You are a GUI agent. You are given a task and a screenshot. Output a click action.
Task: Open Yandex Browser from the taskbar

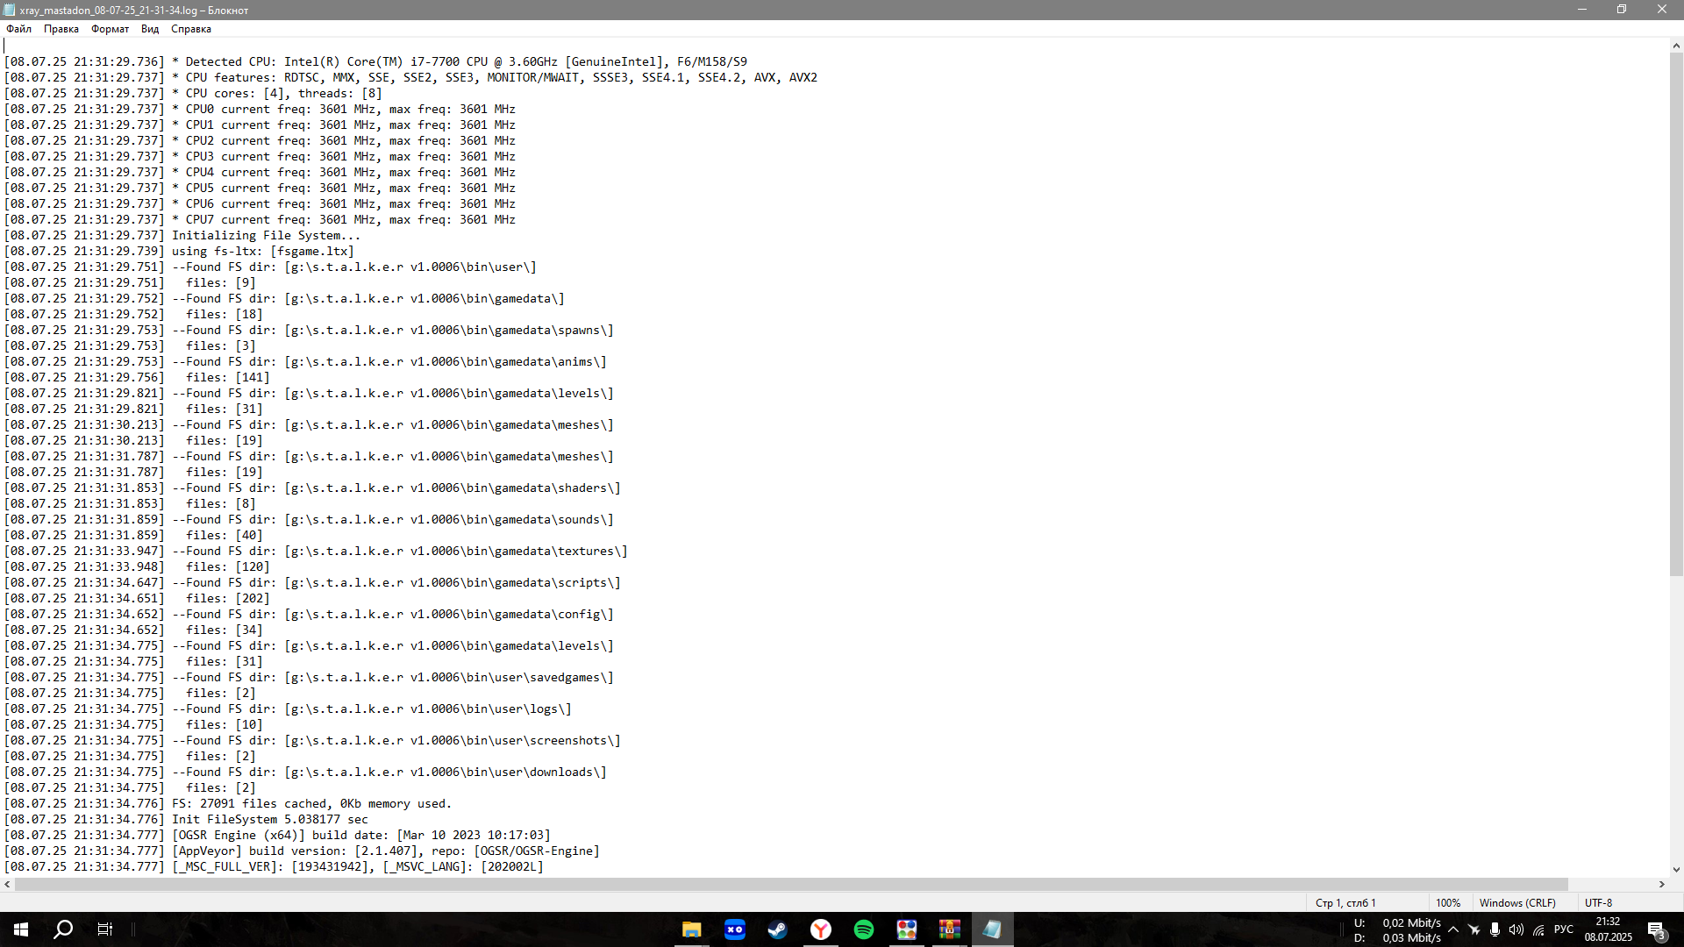(821, 929)
